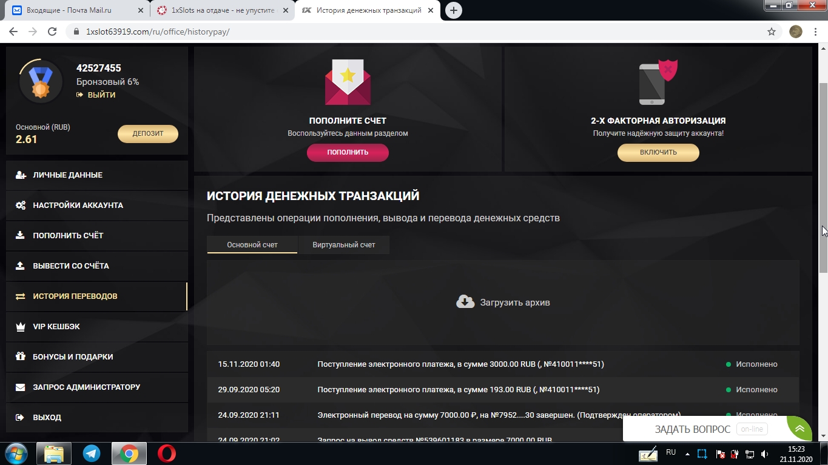The height and width of the screenshot is (465, 828).
Task: Select the Основной счет tab
Action: [x=252, y=245]
